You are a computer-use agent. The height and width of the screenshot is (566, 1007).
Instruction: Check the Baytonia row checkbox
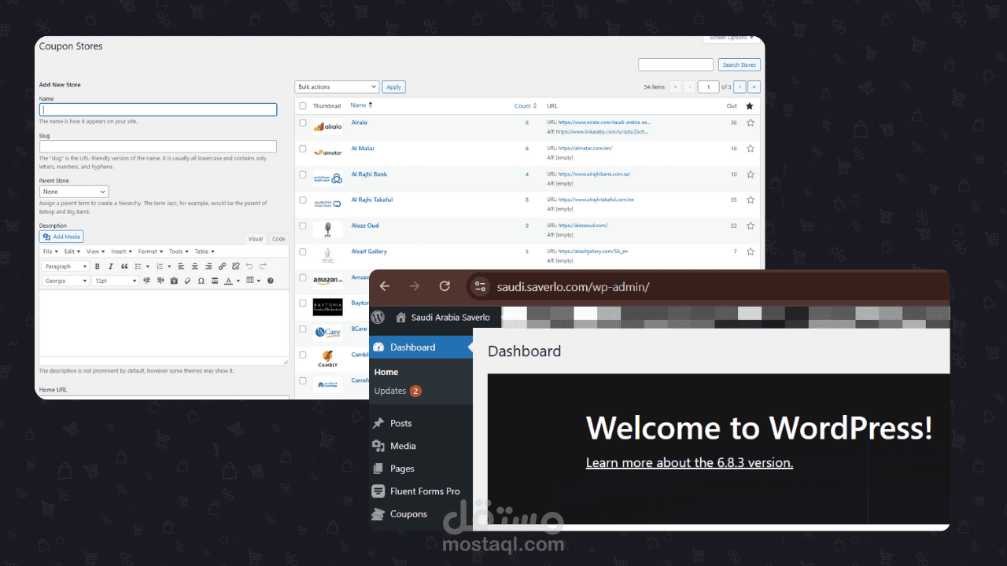(x=302, y=303)
